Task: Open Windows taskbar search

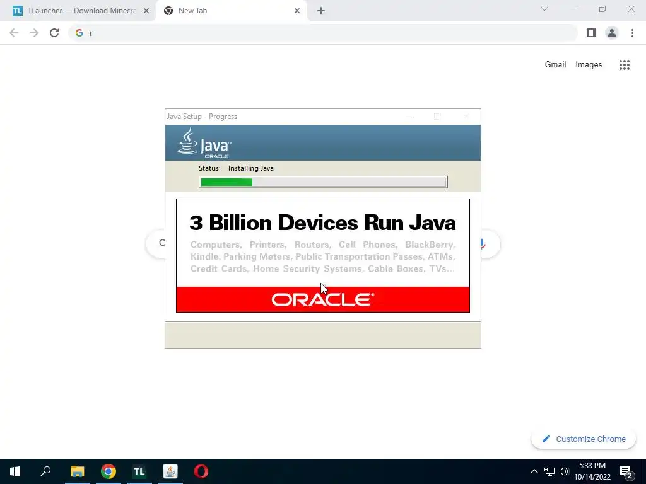Action: point(45,471)
